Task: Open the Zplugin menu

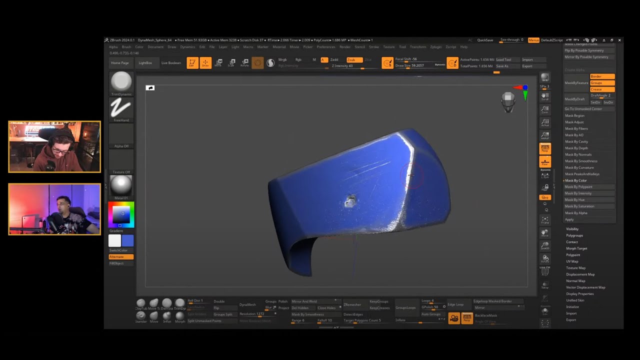Action: click(x=436, y=47)
